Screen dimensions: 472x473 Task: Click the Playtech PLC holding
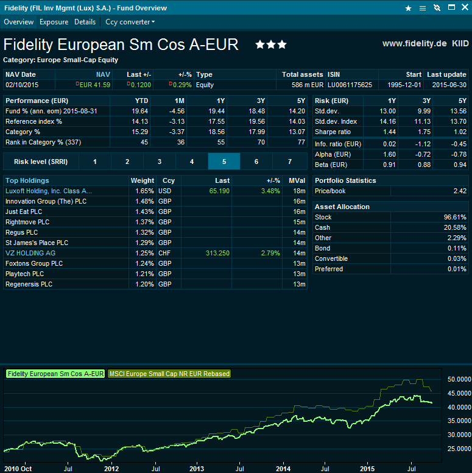pyautogui.click(x=25, y=274)
